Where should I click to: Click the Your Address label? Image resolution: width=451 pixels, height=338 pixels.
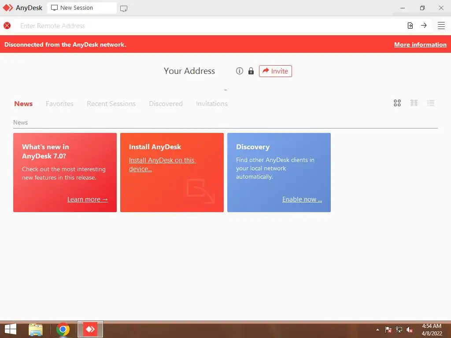(x=189, y=71)
